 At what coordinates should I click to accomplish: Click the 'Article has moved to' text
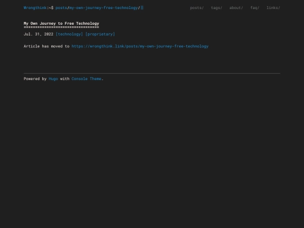click(x=47, y=46)
